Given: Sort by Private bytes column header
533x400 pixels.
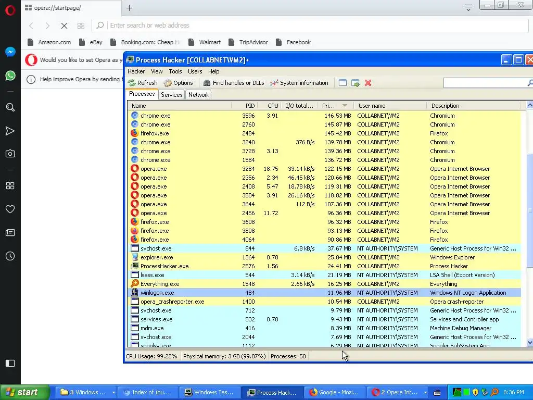Looking at the screenshot, I should pyautogui.click(x=335, y=106).
